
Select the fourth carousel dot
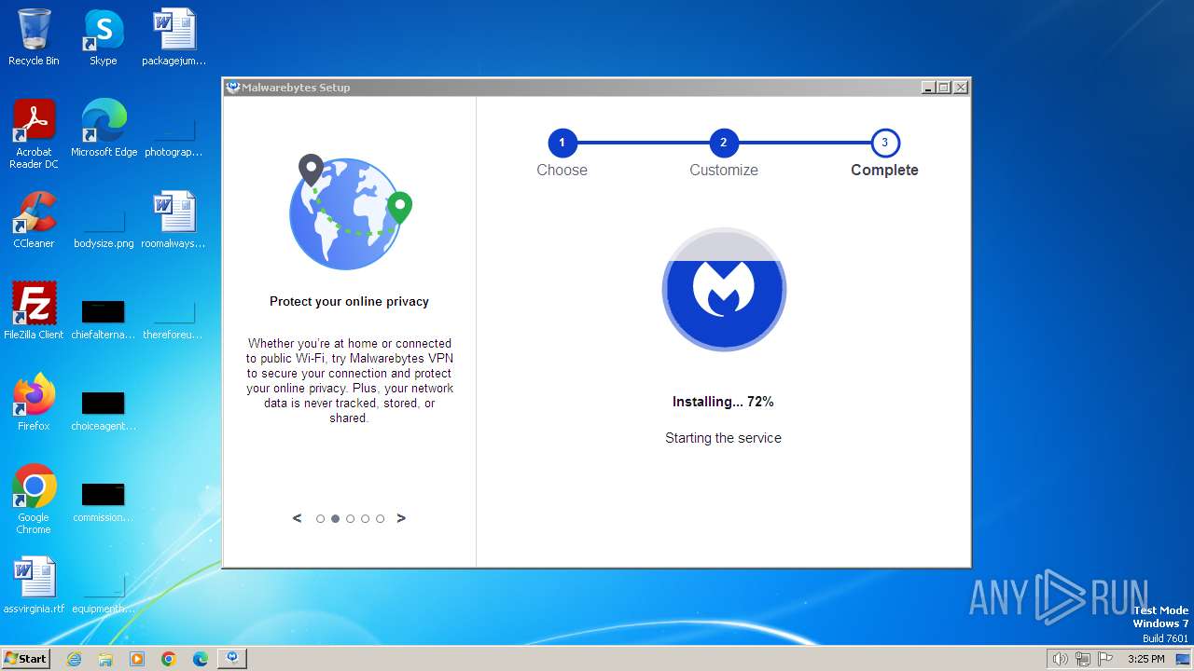click(x=365, y=519)
